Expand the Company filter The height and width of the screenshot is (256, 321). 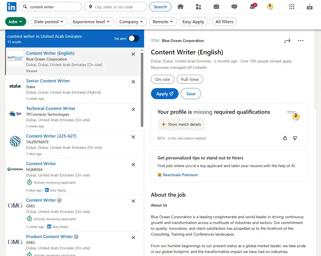pos(131,22)
